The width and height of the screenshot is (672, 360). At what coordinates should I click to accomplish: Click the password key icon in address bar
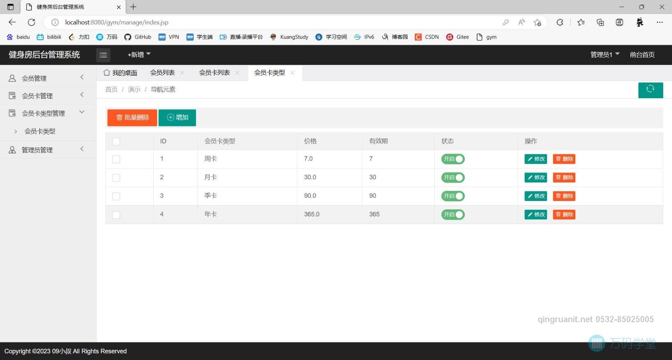[x=506, y=22]
